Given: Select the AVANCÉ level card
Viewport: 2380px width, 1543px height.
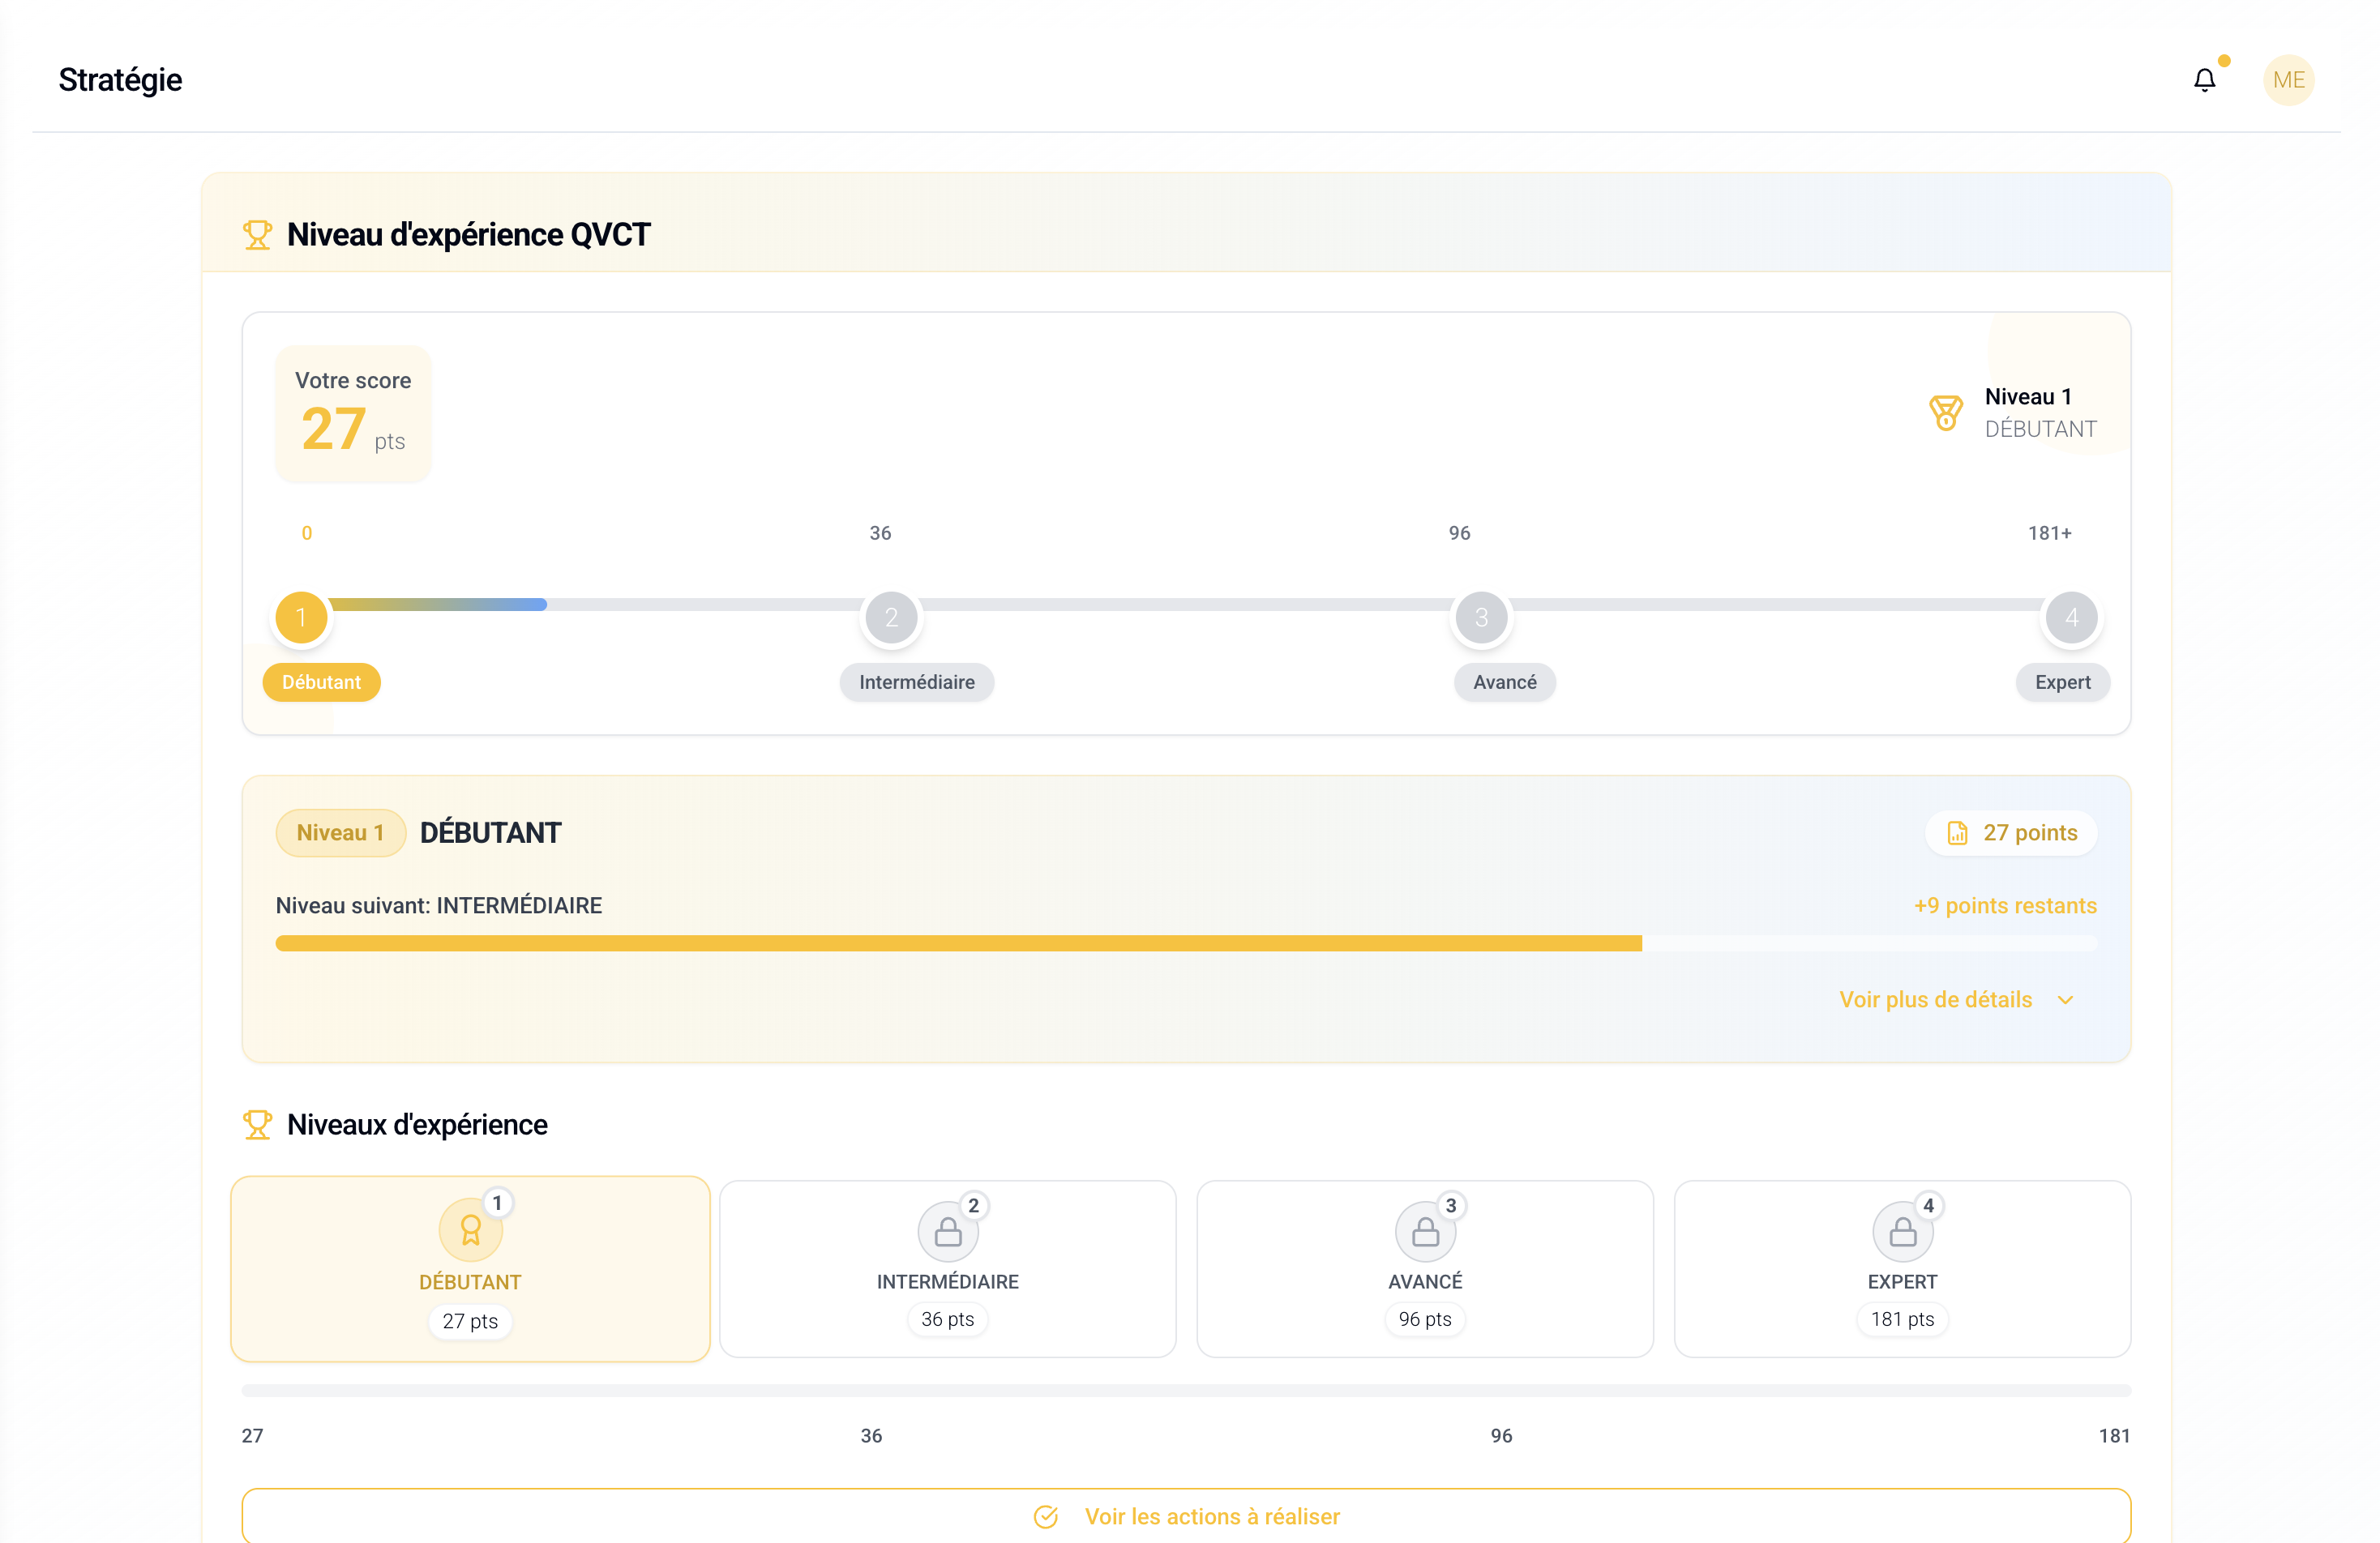Looking at the screenshot, I should (1424, 1269).
